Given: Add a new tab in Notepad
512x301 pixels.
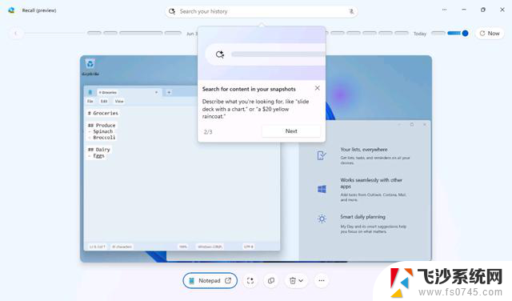Looking at the screenshot, I should click(x=169, y=93).
